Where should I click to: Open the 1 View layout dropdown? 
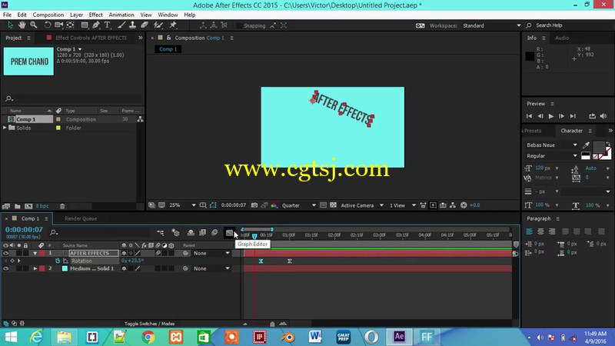click(402, 205)
